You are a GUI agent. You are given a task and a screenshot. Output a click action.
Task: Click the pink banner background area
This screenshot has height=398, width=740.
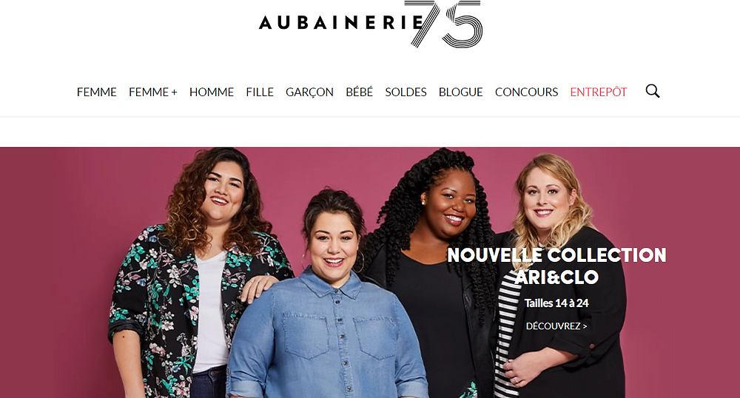[61, 274]
